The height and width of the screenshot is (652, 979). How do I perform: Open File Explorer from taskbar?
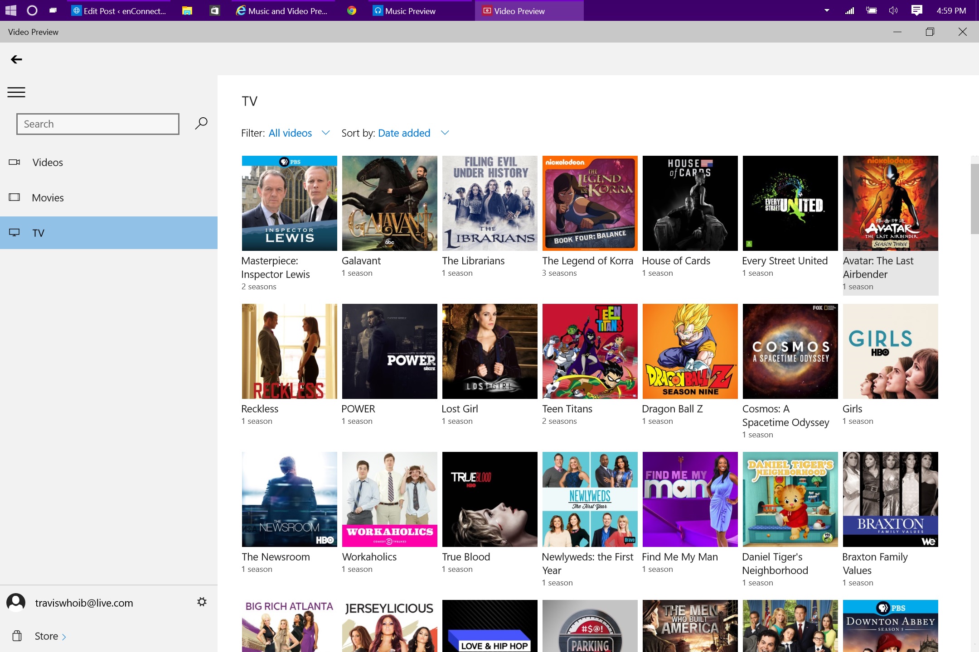(x=187, y=11)
